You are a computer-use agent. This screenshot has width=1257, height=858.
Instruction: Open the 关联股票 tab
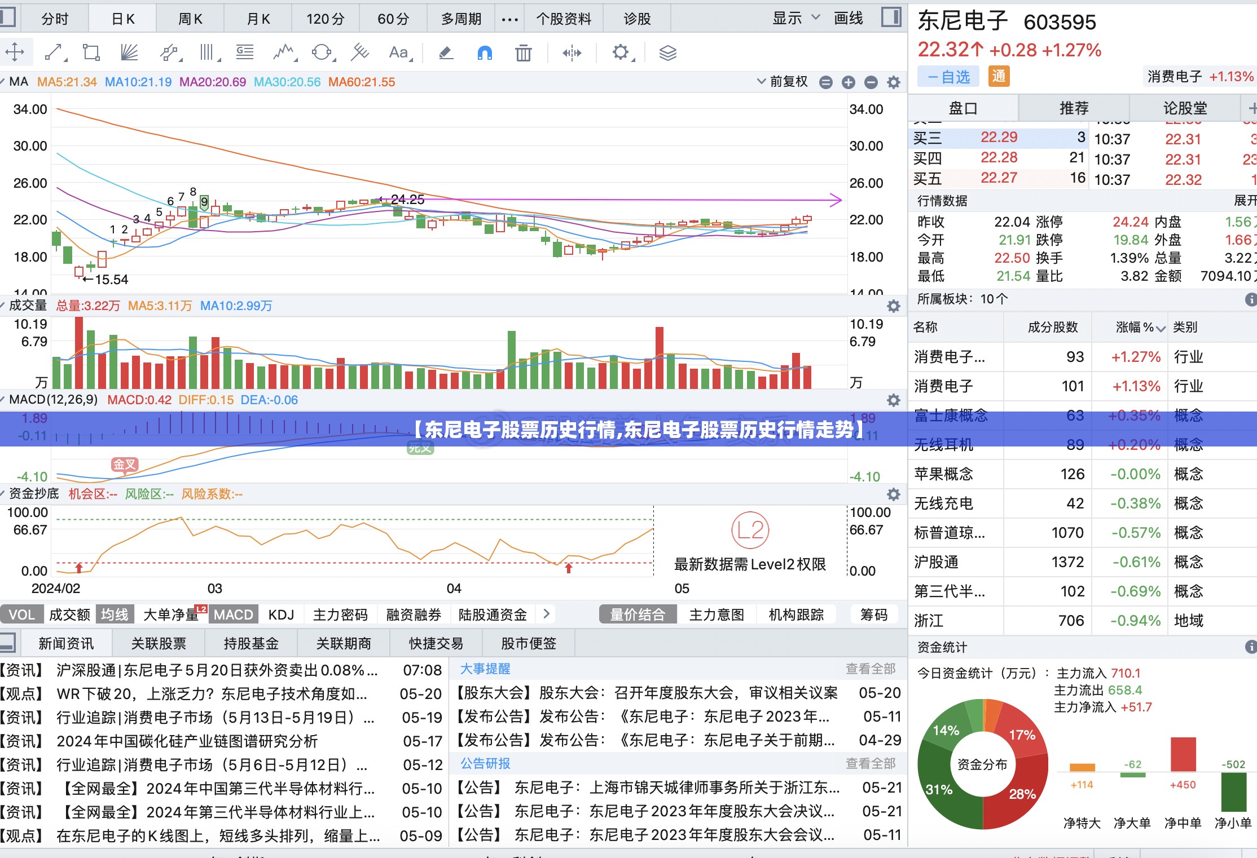(x=159, y=644)
